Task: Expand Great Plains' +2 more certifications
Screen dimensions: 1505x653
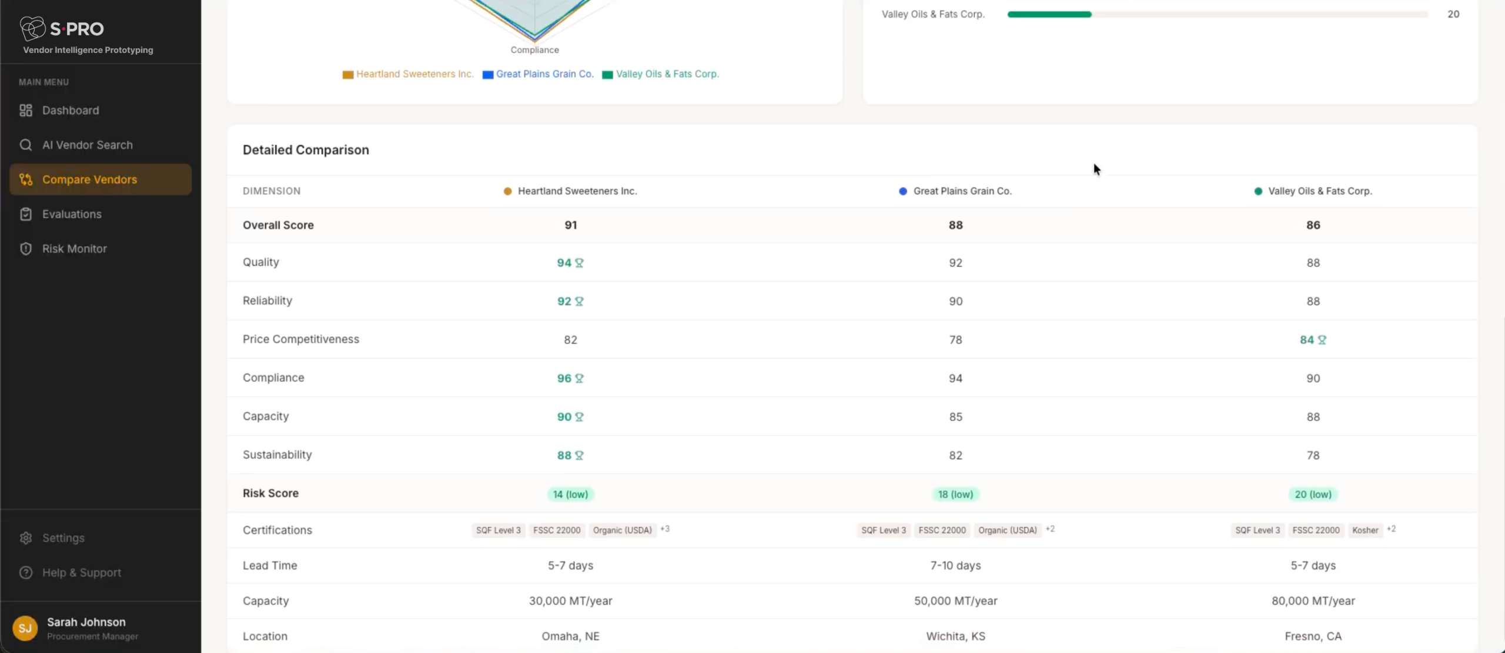Action: (1051, 529)
